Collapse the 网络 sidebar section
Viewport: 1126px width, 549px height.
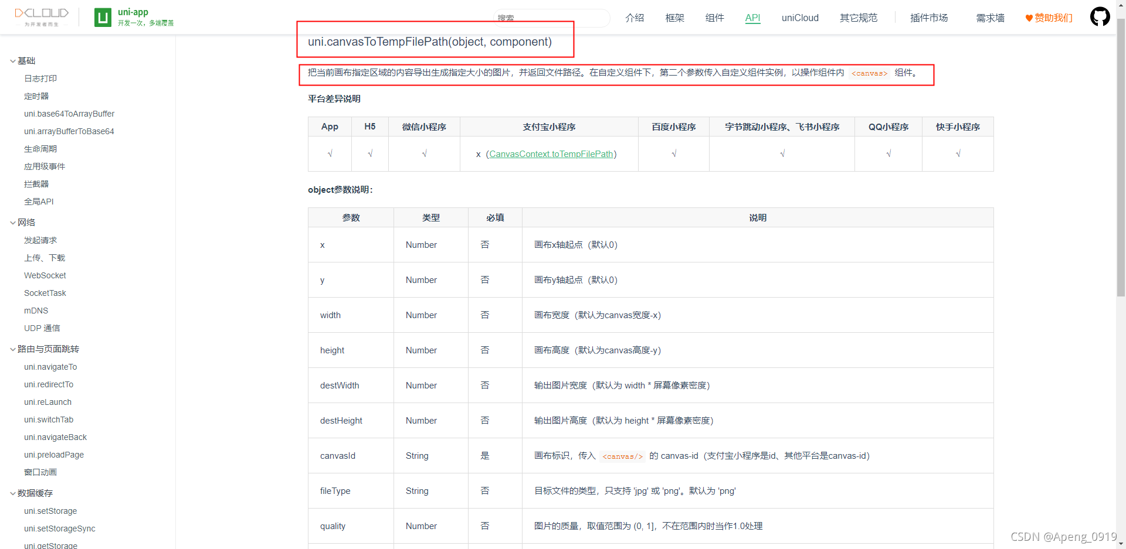click(x=22, y=223)
